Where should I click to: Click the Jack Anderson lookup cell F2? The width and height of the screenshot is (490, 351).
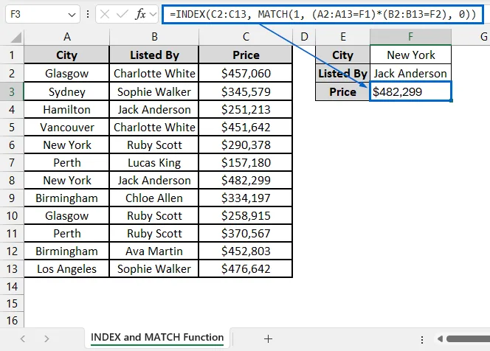point(410,74)
